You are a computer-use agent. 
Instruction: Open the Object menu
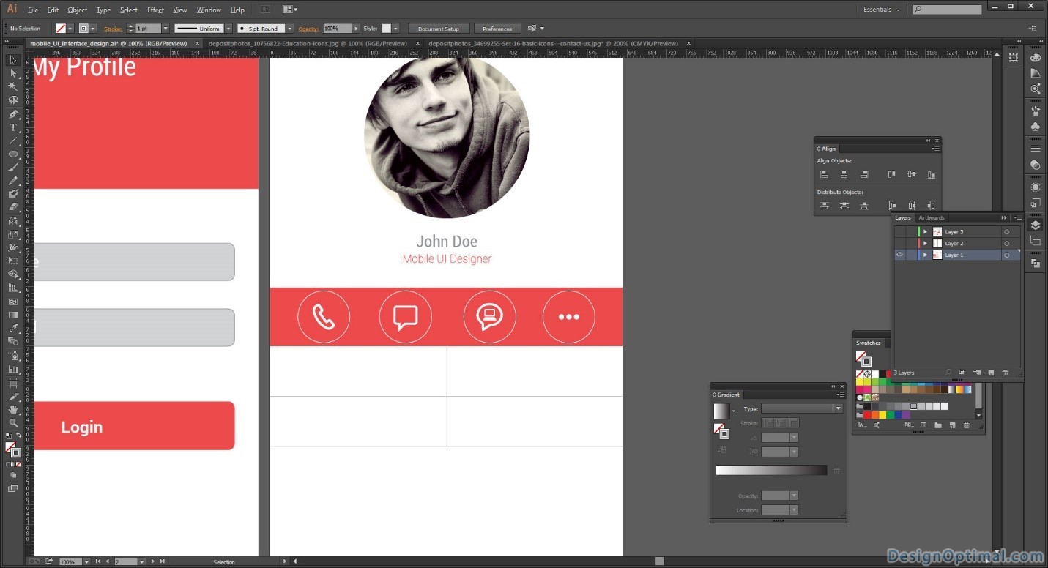coord(77,10)
